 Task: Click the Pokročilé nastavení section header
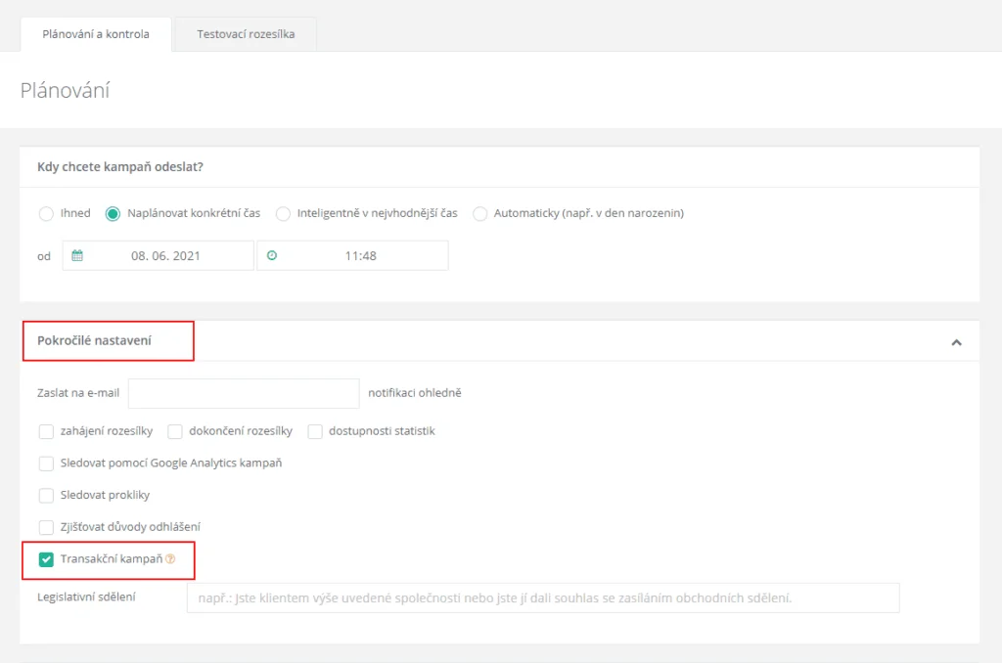click(499, 341)
